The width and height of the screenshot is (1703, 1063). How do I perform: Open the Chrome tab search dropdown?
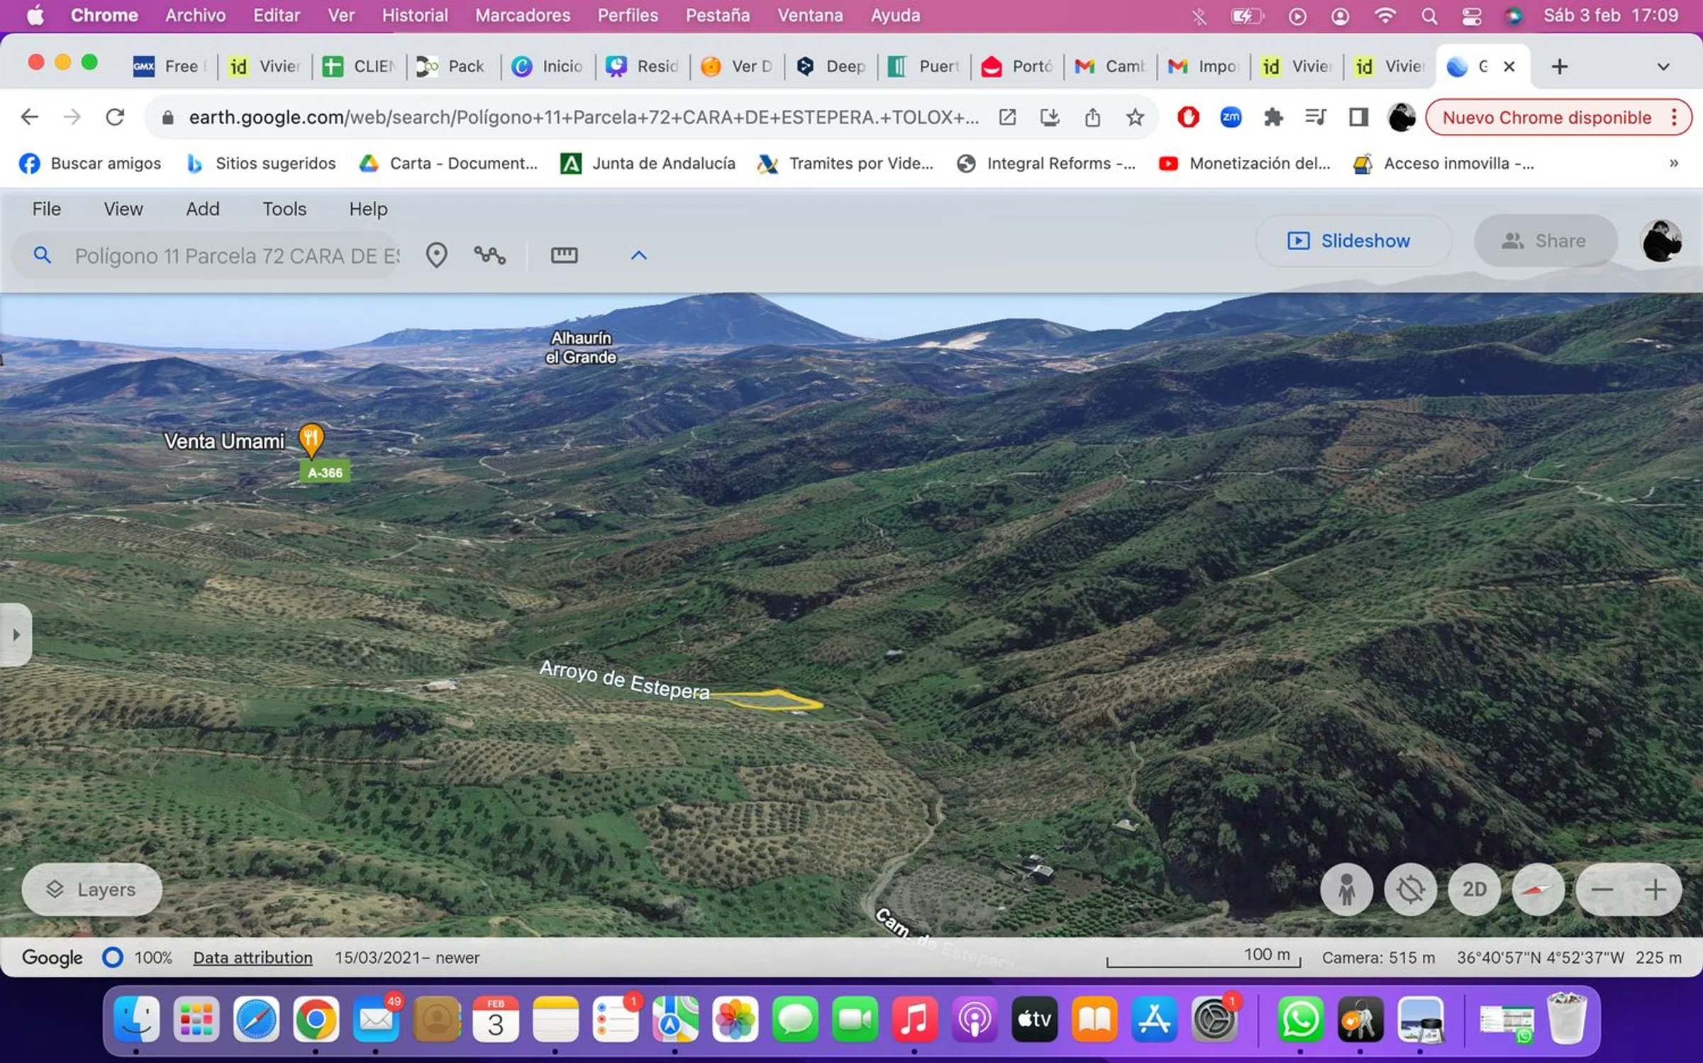tap(1663, 67)
